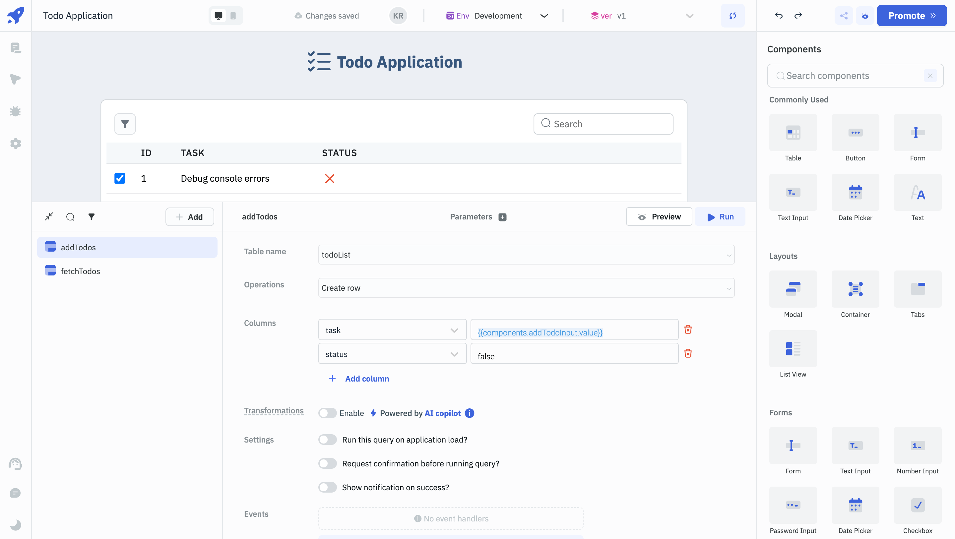Enable 'Run this query on application load?'
This screenshot has height=539, width=955.
[x=327, y=440]
